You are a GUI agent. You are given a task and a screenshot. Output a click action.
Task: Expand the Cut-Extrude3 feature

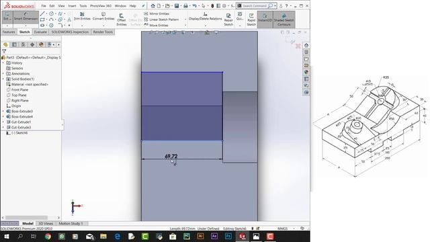pos(3,127)
